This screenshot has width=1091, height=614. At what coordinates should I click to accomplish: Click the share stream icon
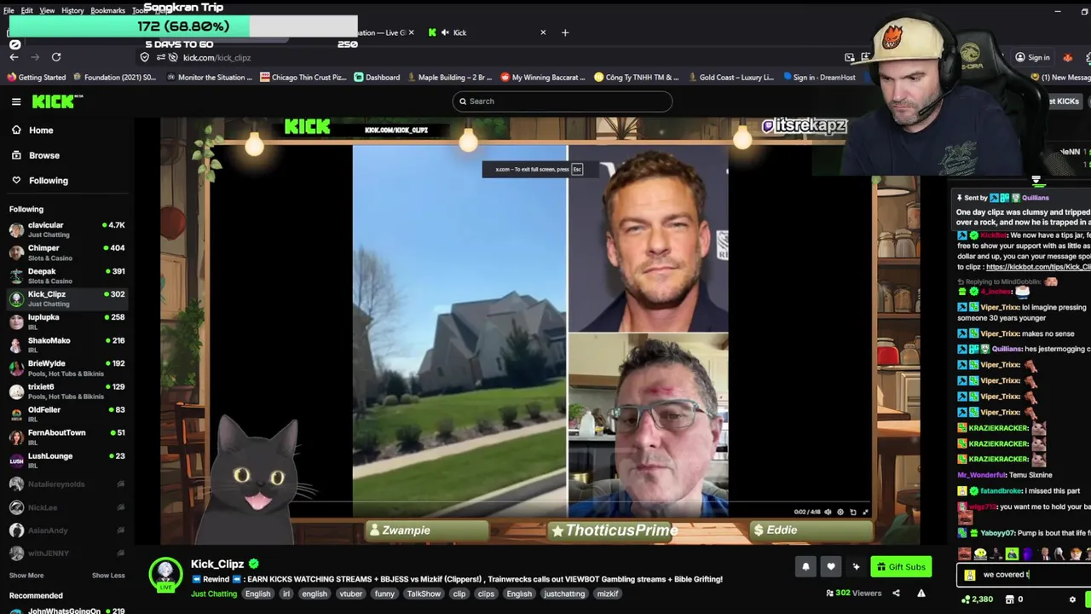point(896,594)
